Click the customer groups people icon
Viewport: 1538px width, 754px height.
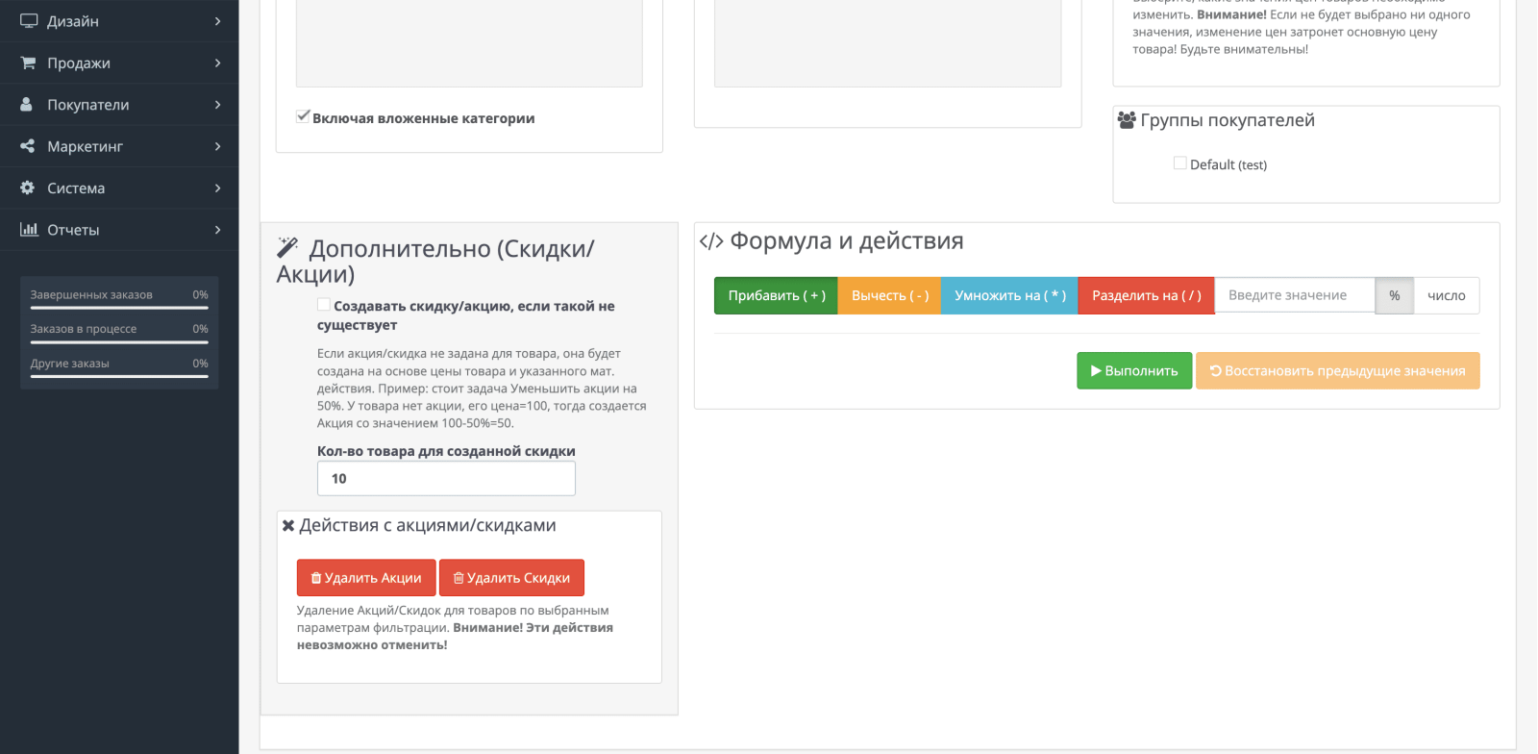click(x=1127, y=120)
